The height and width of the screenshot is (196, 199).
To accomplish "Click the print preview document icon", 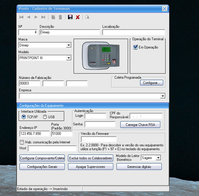I will coord(87,17).
